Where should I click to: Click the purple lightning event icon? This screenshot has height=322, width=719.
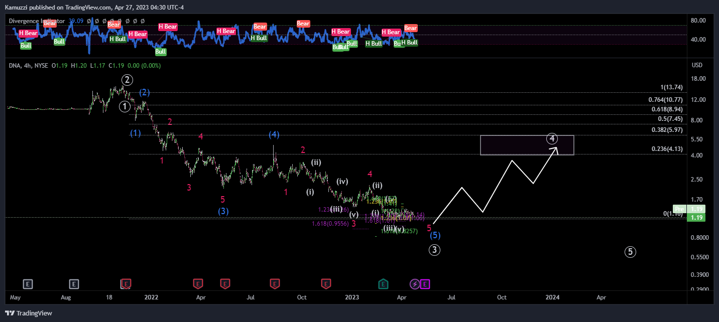(415, 284)
